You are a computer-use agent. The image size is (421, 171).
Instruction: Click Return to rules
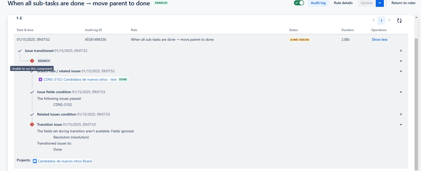[x=403, y=3]
